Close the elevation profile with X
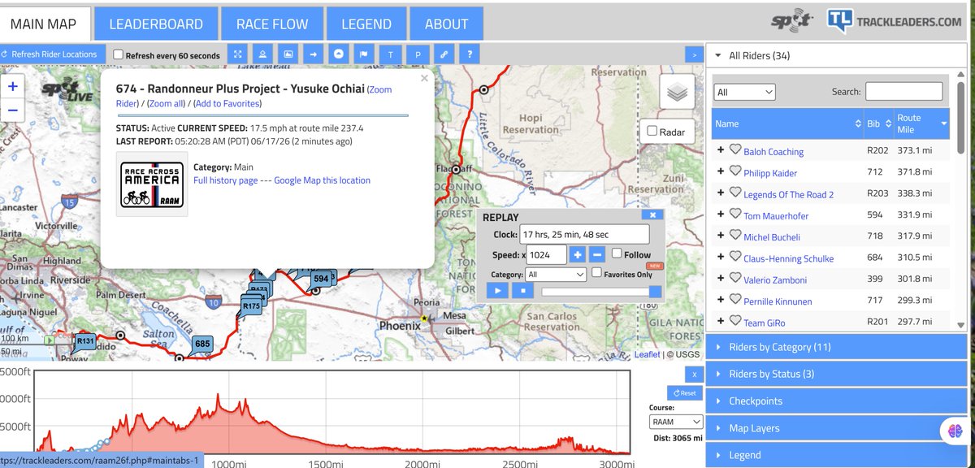Screen dimensions: 975x468 693,375
